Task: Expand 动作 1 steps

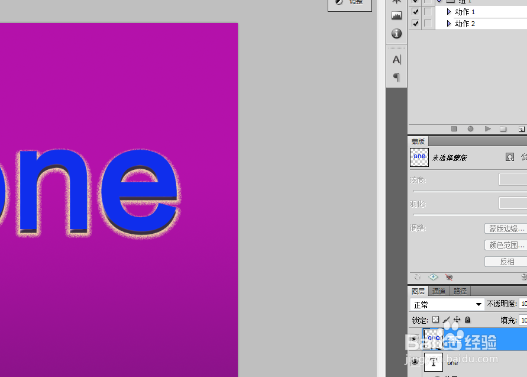Action: (x=449, y=12)
